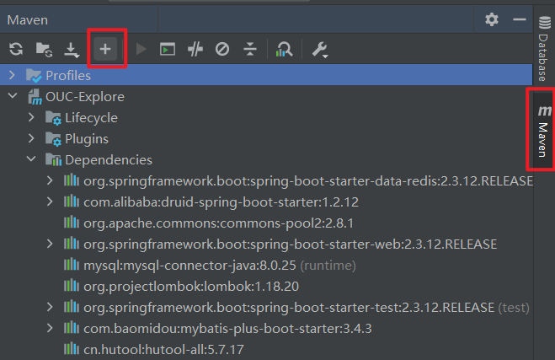This screenshot has height=360, width=555.
Task: Select Plugins tree item
Action: click(x=266, y=138)
